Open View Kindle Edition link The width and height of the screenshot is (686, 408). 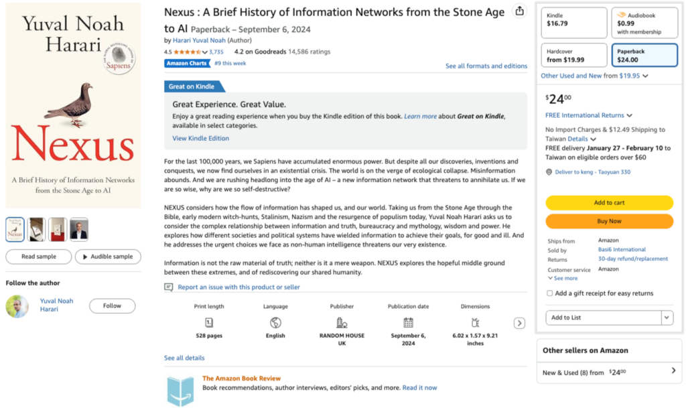pos(200,138)
